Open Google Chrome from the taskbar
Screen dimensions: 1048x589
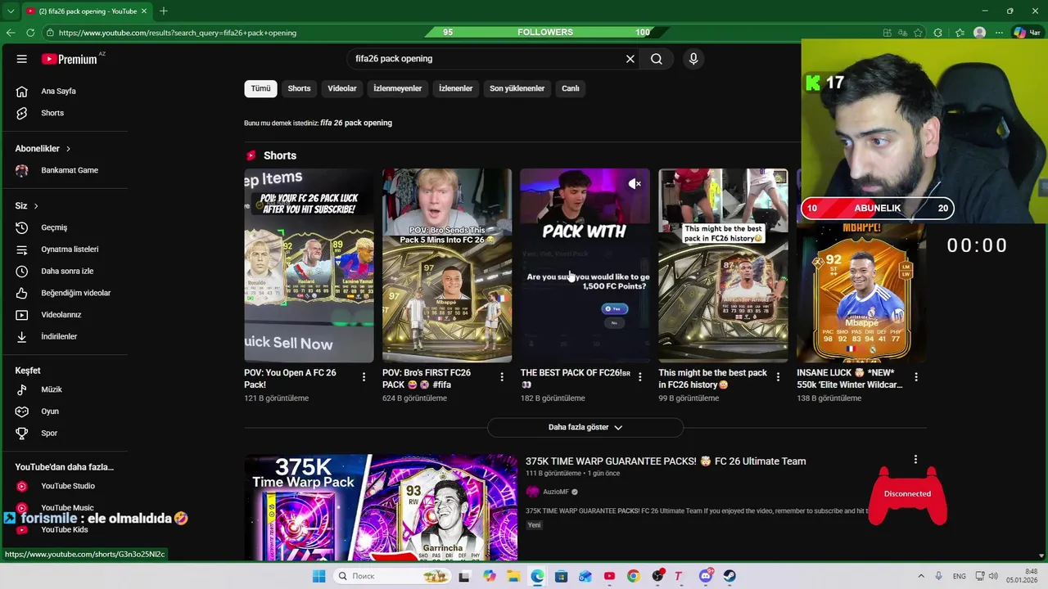click(633, 576)
